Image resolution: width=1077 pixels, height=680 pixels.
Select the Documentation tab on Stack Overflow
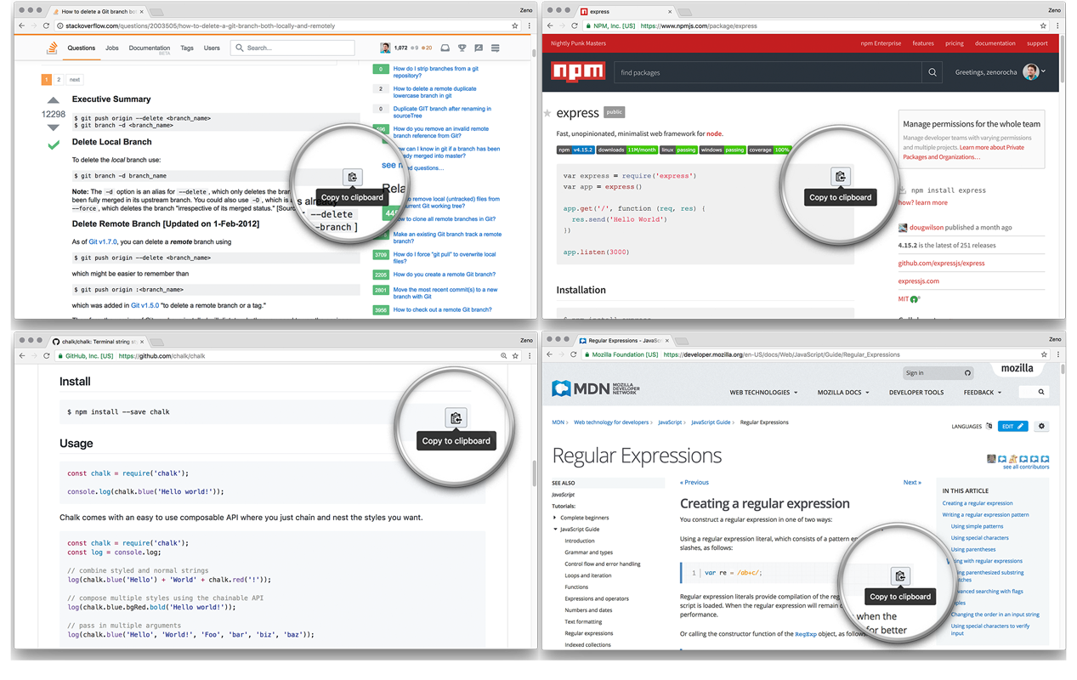(150, 48)
